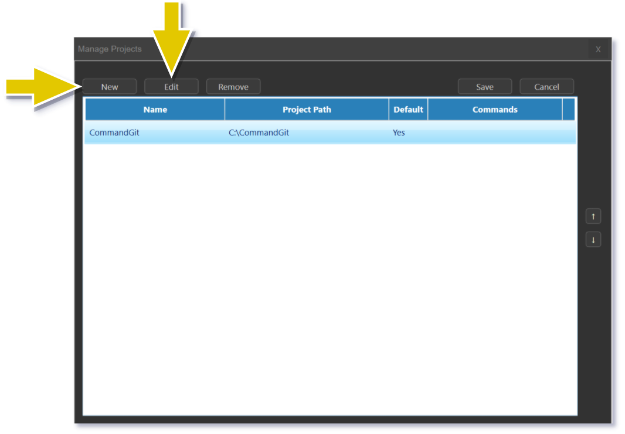Click the empty Commands cell of the CommandGit row
This screenshot has height=434, width=625.
click(495, 133)
